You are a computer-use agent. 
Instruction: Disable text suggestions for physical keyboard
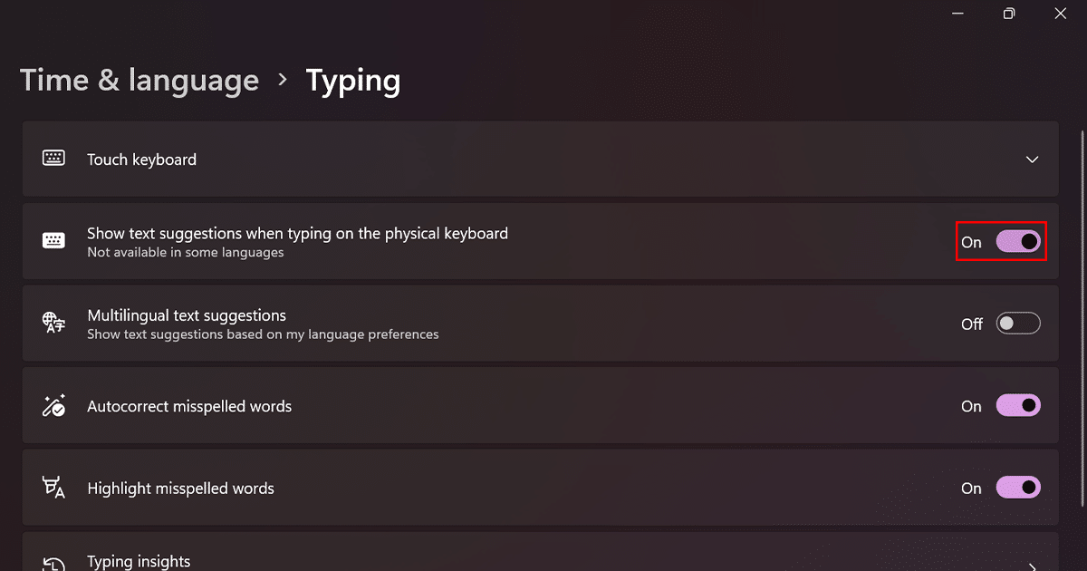[1018, 242]
